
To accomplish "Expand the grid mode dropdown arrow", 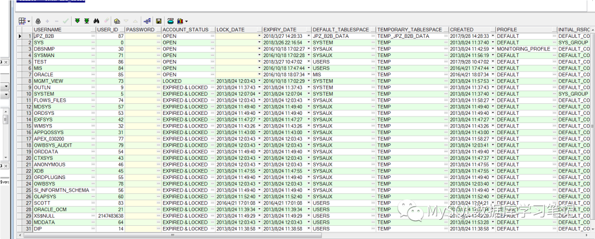I will coord(29,21).
